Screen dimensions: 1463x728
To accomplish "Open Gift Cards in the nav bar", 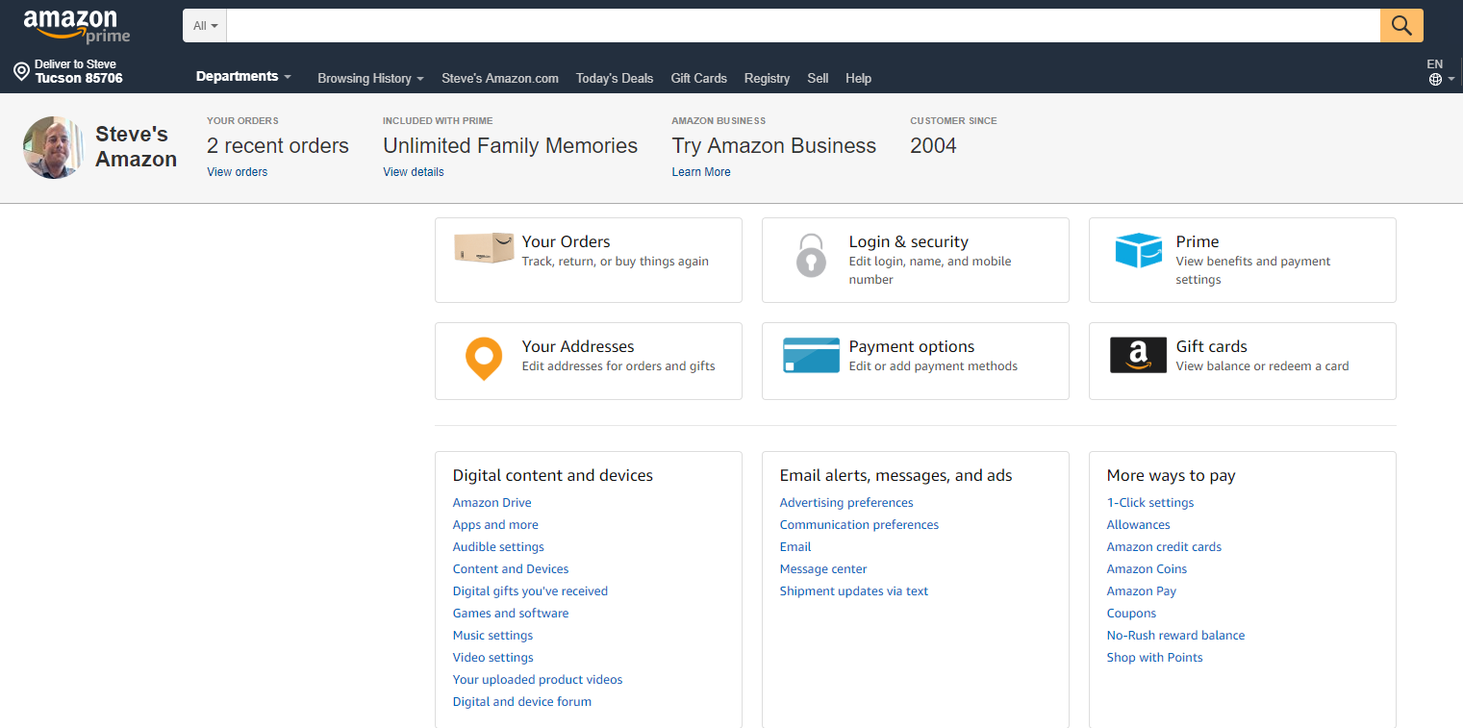I will [699, 79].
